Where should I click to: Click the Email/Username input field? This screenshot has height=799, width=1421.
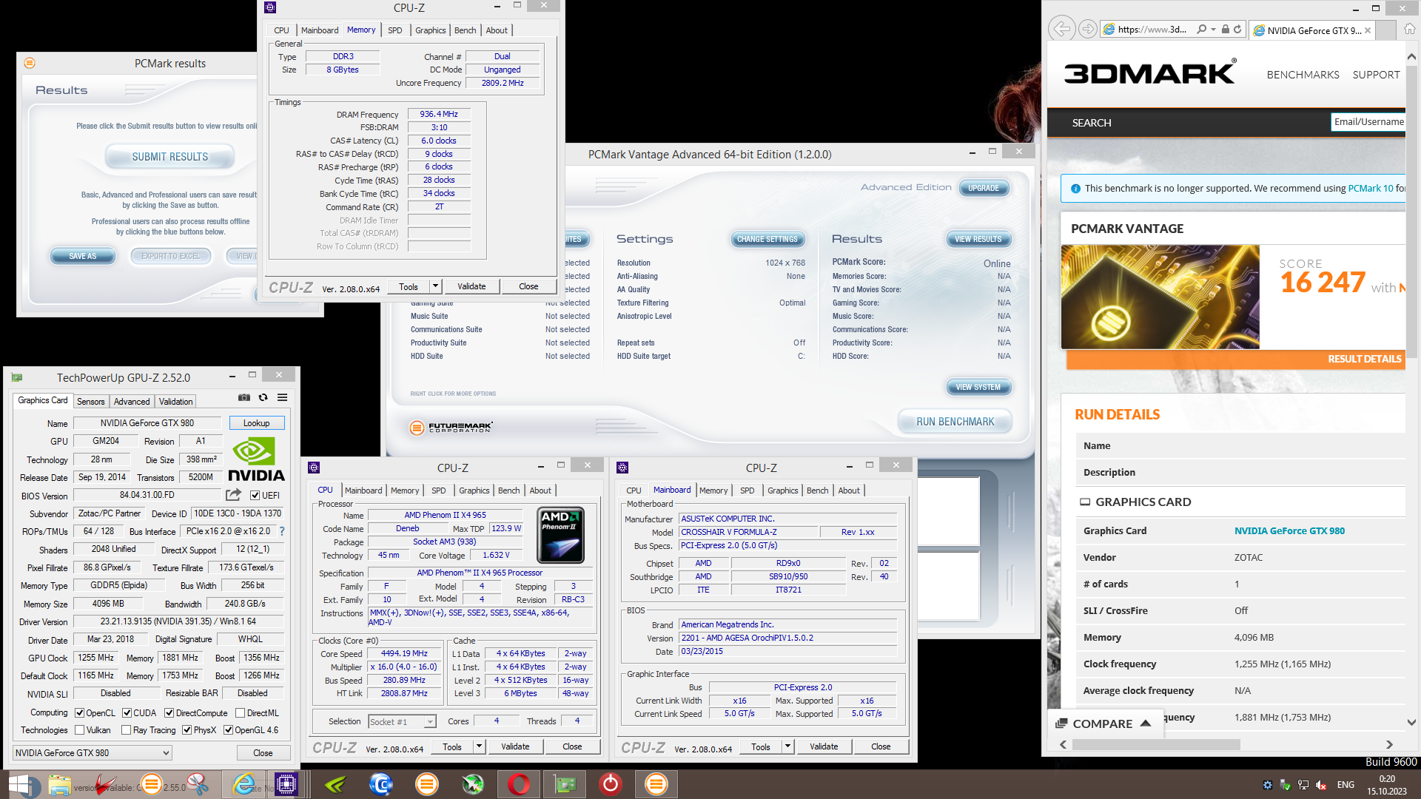pyautogui.click(x=1368, y=122)
